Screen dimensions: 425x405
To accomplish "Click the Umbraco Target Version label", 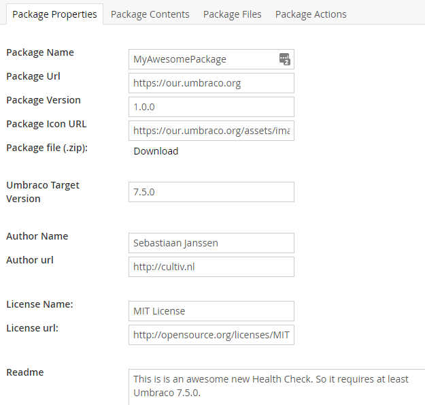I will 43,192.
